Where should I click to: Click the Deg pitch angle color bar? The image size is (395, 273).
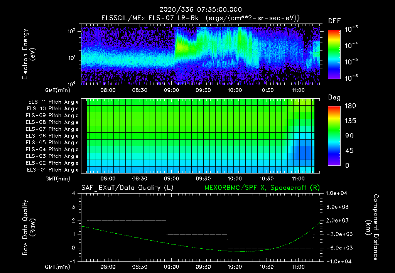coord(334,136)
